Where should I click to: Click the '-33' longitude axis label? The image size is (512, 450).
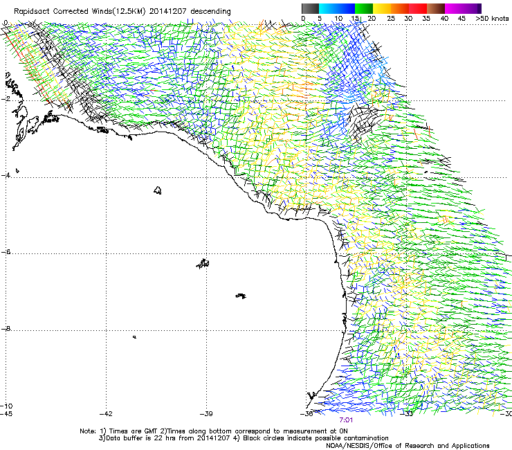[407, 414]
